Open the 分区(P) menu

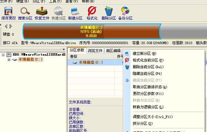point(39,1)
